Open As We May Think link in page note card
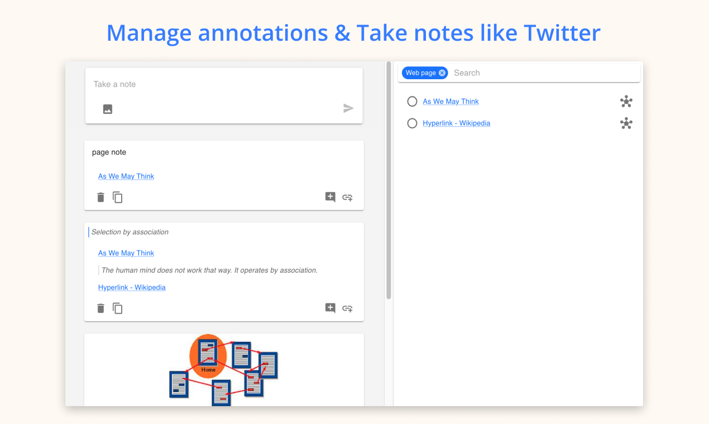This screenshot has width=709, height=424. pos(126,176)
